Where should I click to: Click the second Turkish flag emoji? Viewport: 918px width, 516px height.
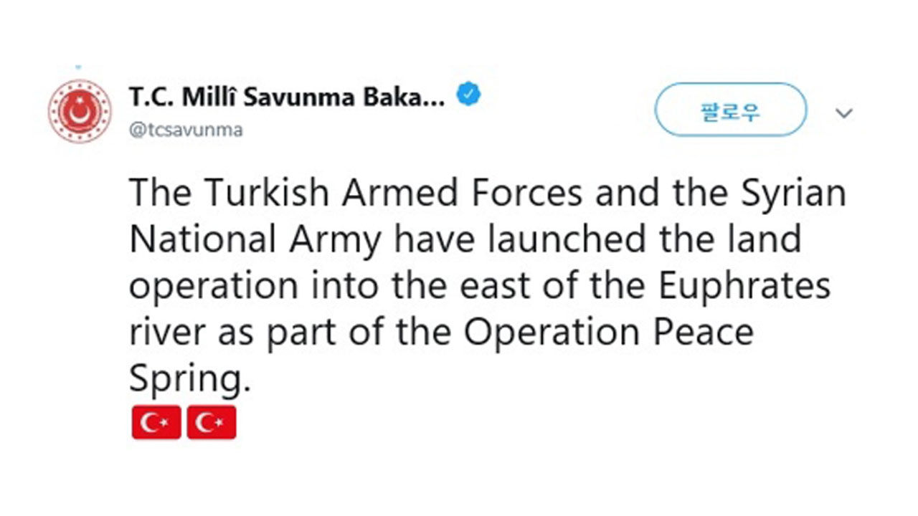coord(212,423)
